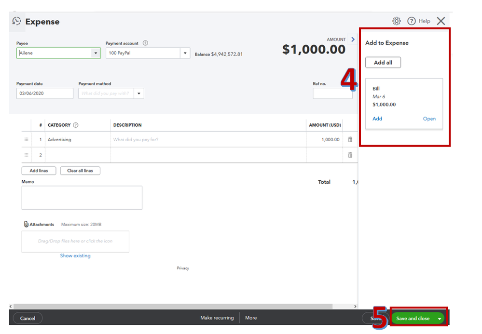This screenshot has height=334, width=482.
Task: Click horizontal scrollbar right arrow
Action: tap(355, 307)
